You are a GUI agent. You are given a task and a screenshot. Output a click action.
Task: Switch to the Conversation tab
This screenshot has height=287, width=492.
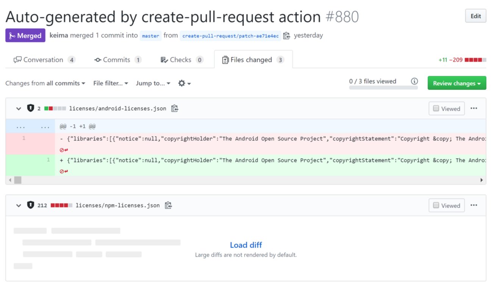[x=44, y=60]
